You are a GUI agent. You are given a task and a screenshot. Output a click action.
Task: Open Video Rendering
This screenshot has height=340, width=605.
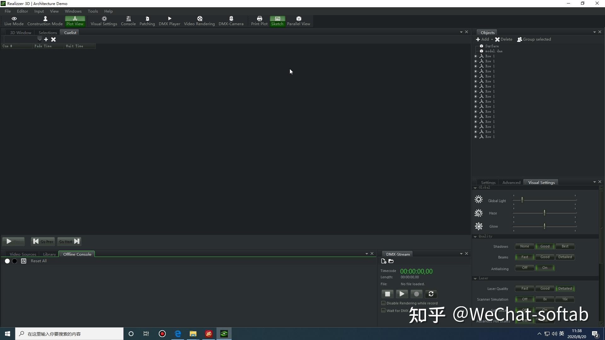(x=199, y=21)
